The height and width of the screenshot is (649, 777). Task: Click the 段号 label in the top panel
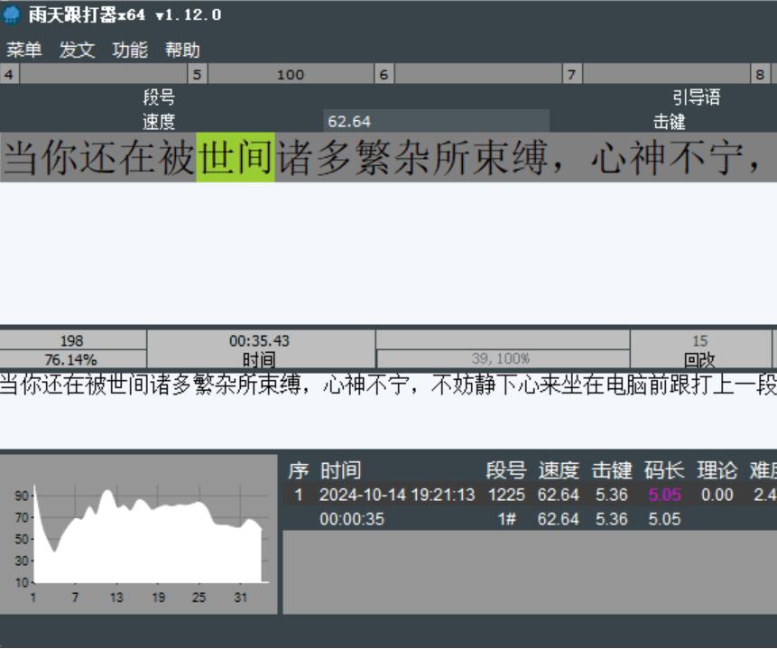(x=159, y=97)
